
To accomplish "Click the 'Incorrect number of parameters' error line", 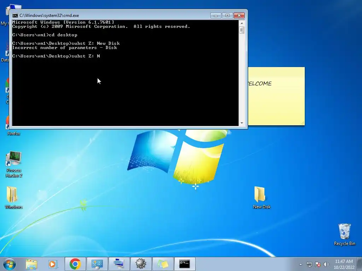I will pyautogui.click(x=65, y=48).
